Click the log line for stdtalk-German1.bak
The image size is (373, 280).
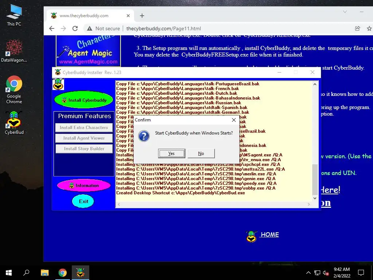pos(183,112)
